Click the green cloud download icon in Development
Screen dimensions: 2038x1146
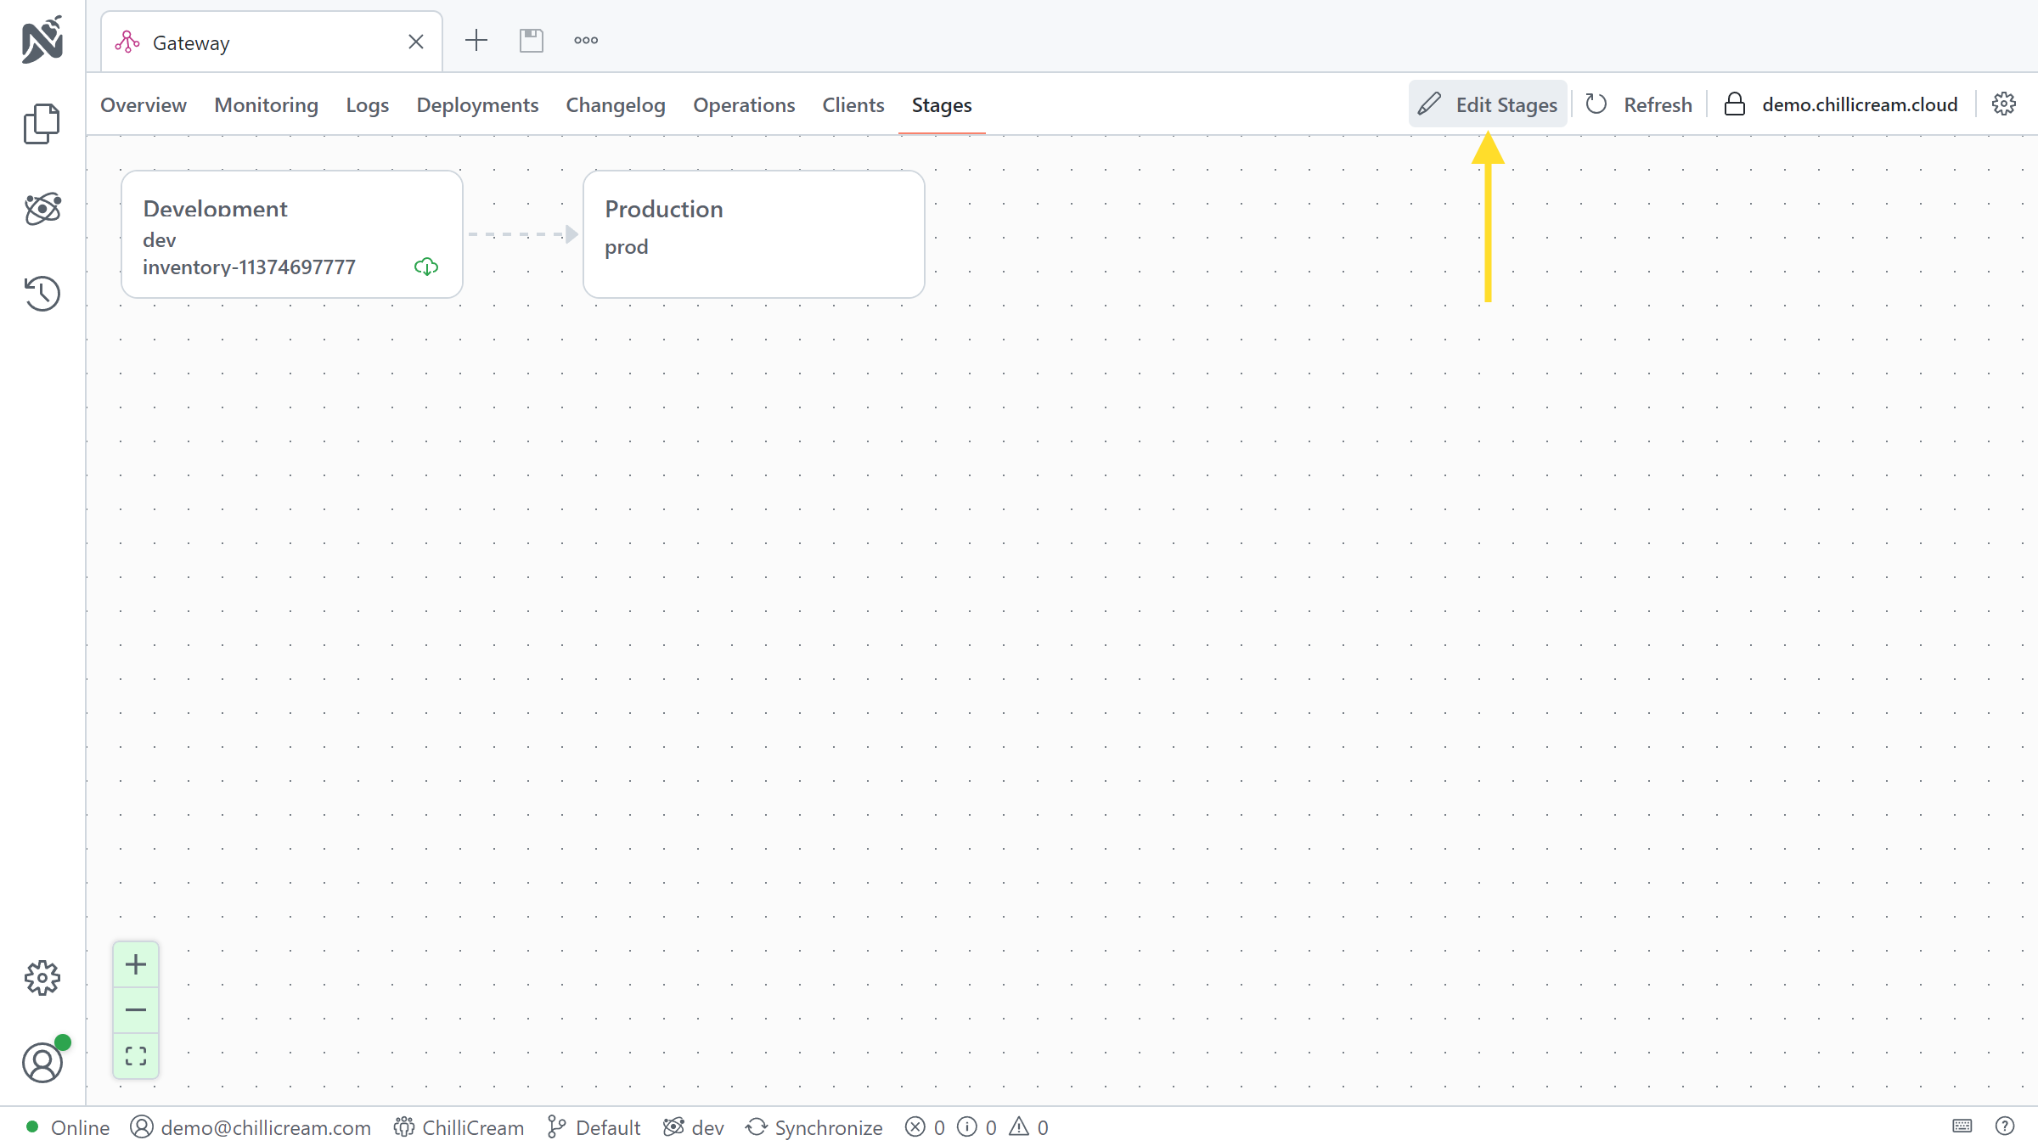pyautogui.click(x=426, y=267)
